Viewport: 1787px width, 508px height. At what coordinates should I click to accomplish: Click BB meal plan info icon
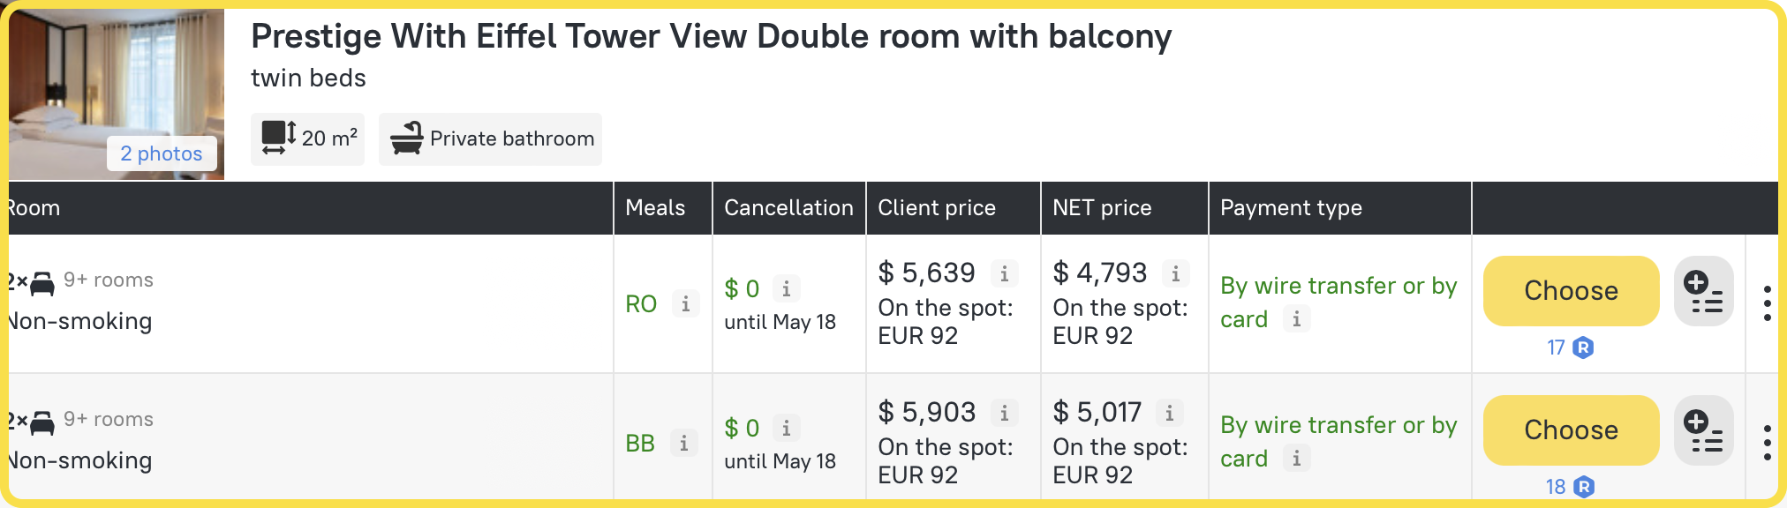click(683, 444)
